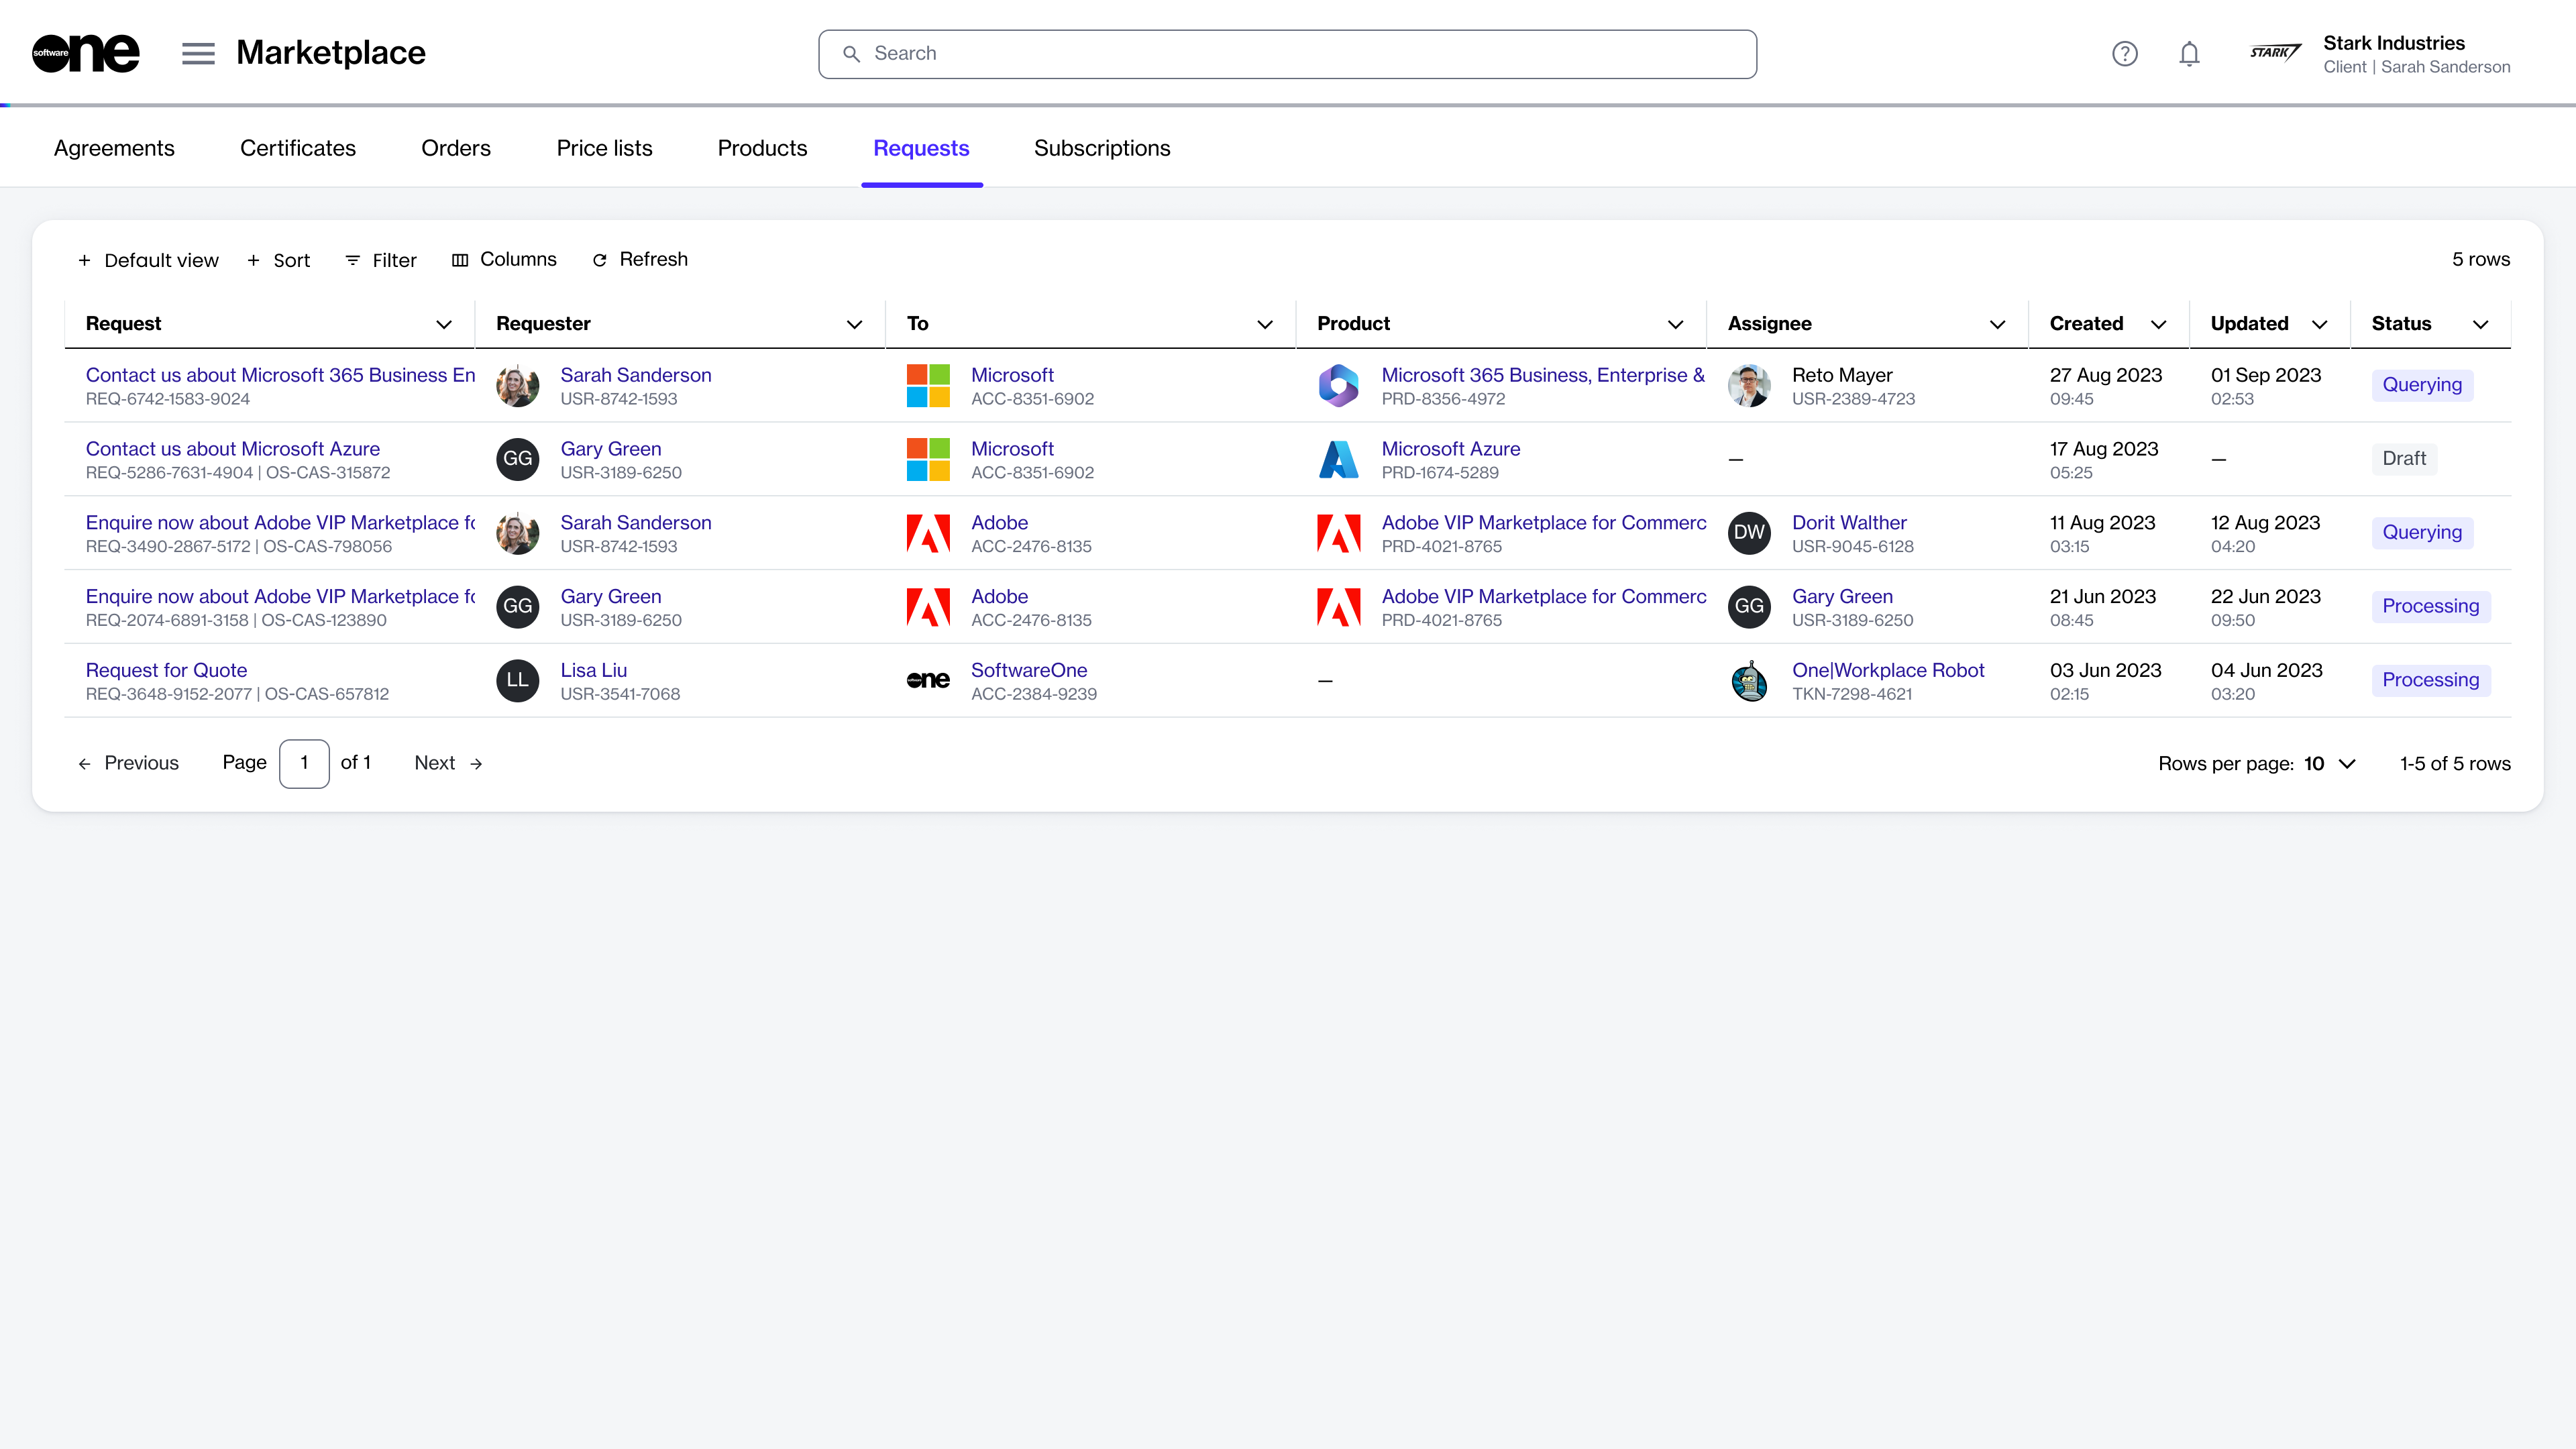Switch to the Subscriptions tab

coord(1101,148)
